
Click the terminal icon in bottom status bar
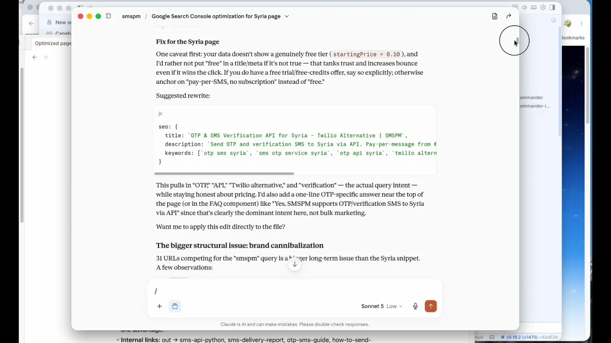492,337
